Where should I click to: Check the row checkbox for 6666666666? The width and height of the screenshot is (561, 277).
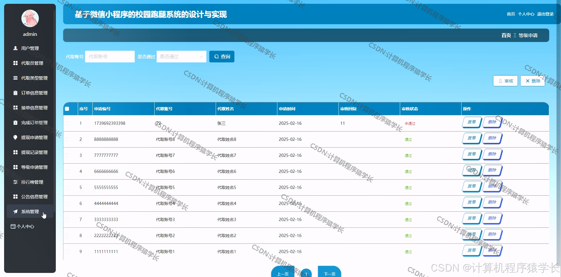coord(67,171)
